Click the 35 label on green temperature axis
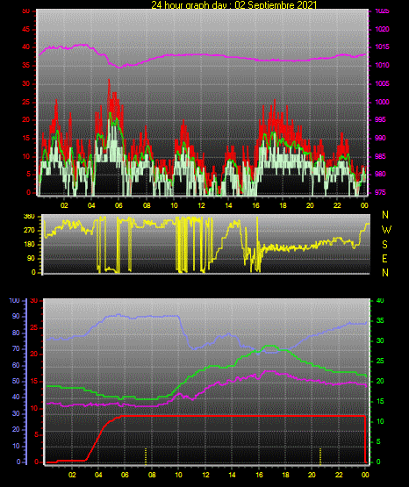This screenshot has height=487, width=409. [x=380, y=320]
